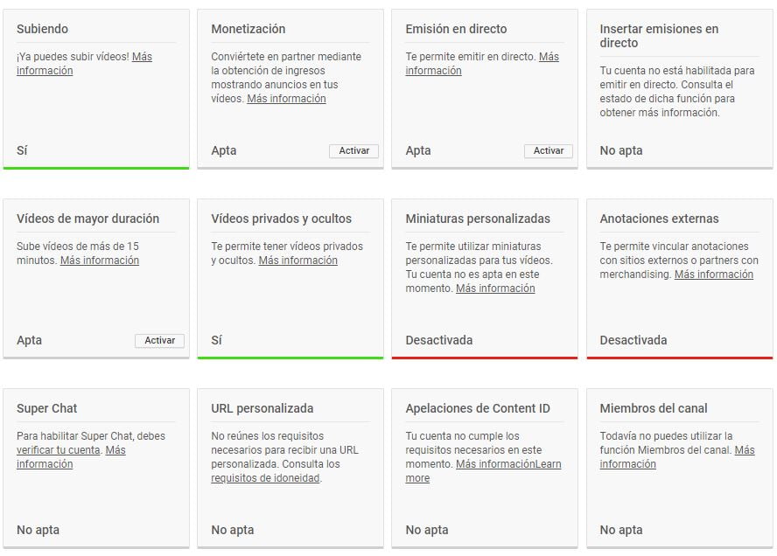Click Activar button in Monetización card
Screen dimensions: 777x556
354,151
